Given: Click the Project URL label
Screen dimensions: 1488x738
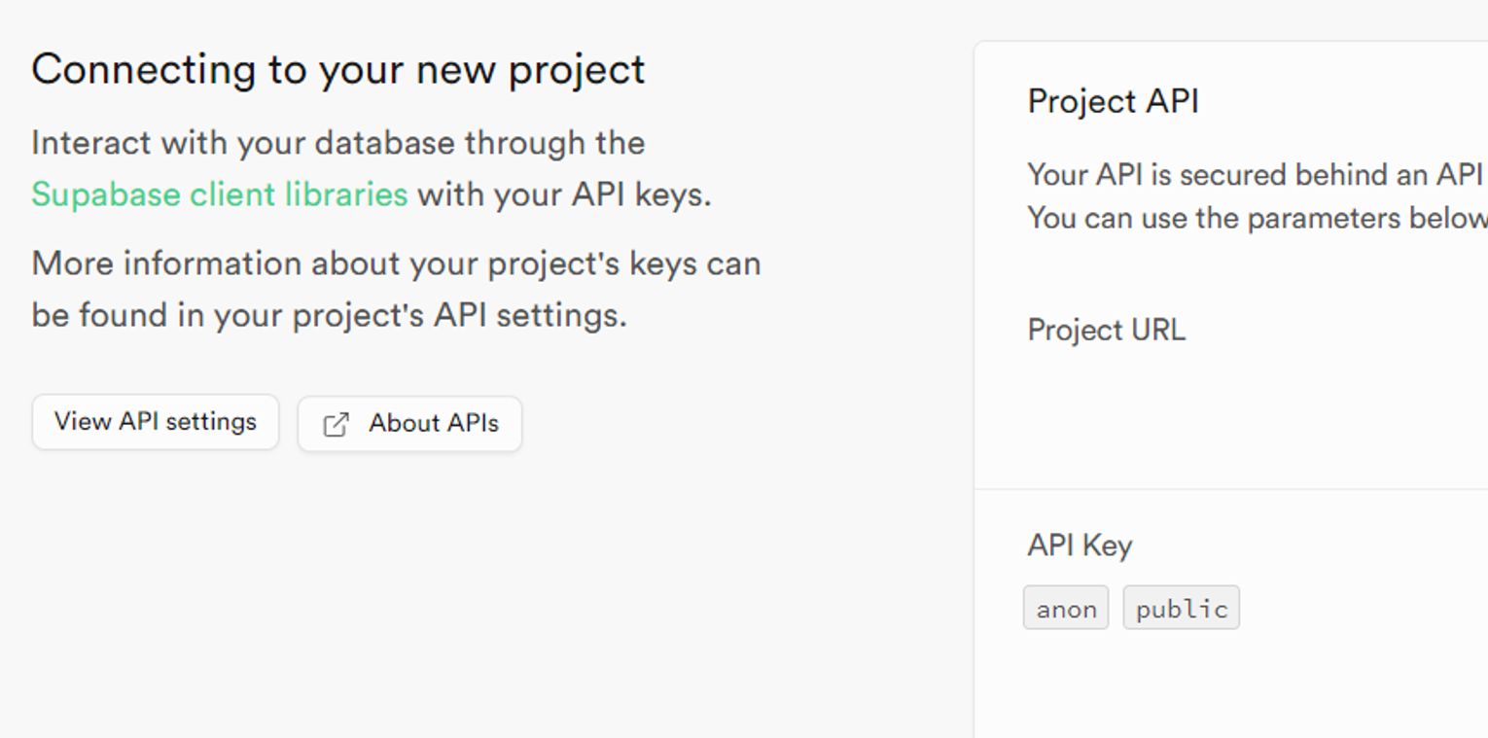Looking at the screenshot, I should coord(1106,330).
